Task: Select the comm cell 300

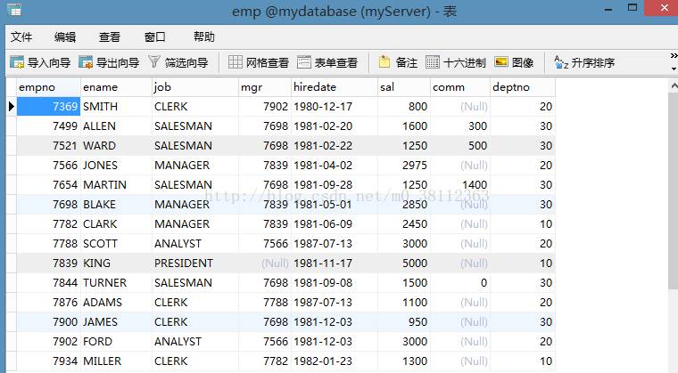Action: pos(460,126)
